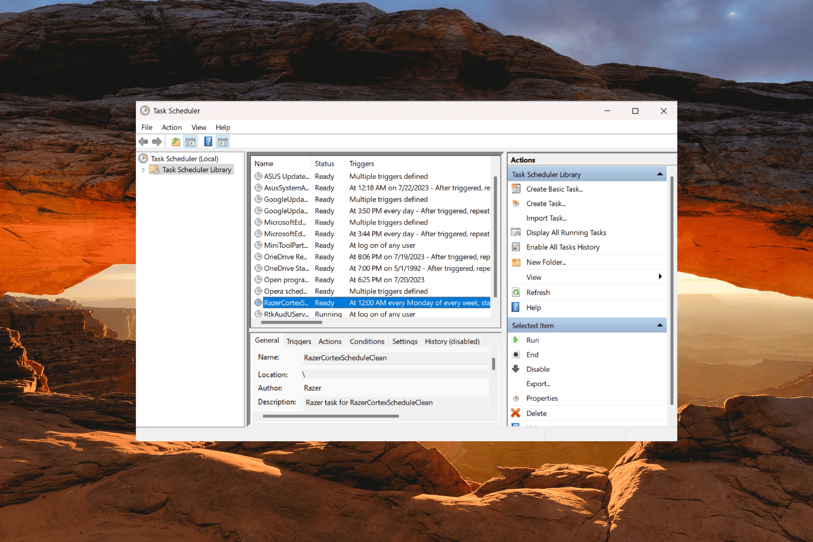Switch to the History (disabled) tab
This screenshot has height=542, width=813.
pos(452,341)
